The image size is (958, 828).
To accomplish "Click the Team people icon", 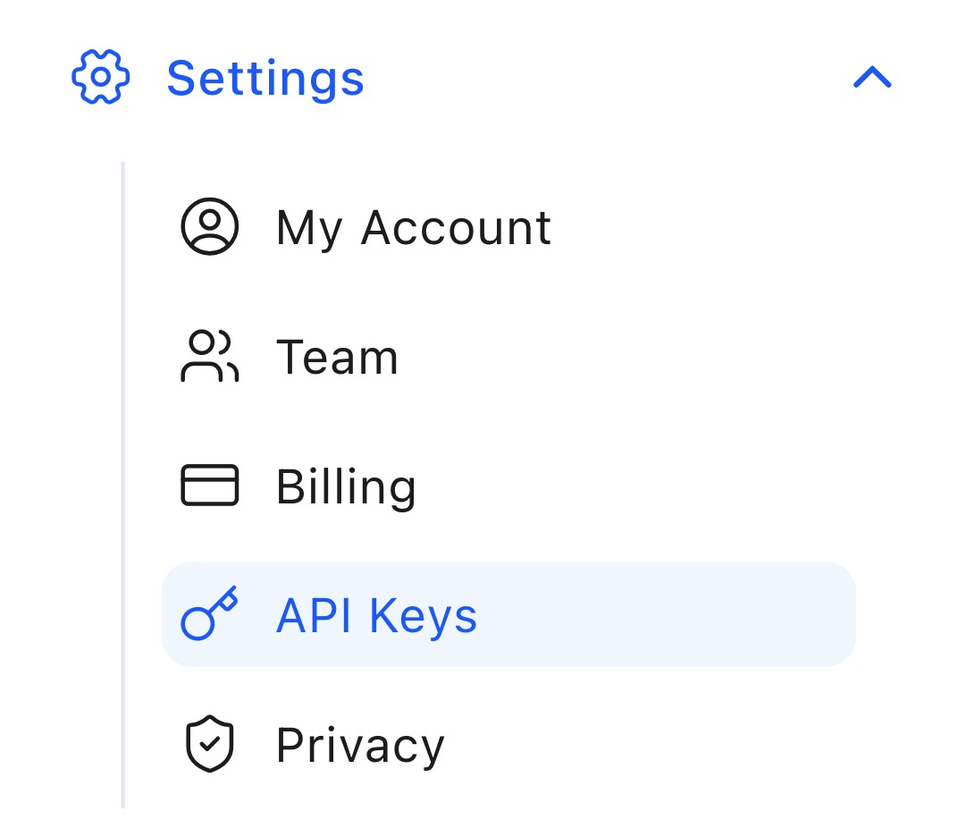I will tap(210, 357).
